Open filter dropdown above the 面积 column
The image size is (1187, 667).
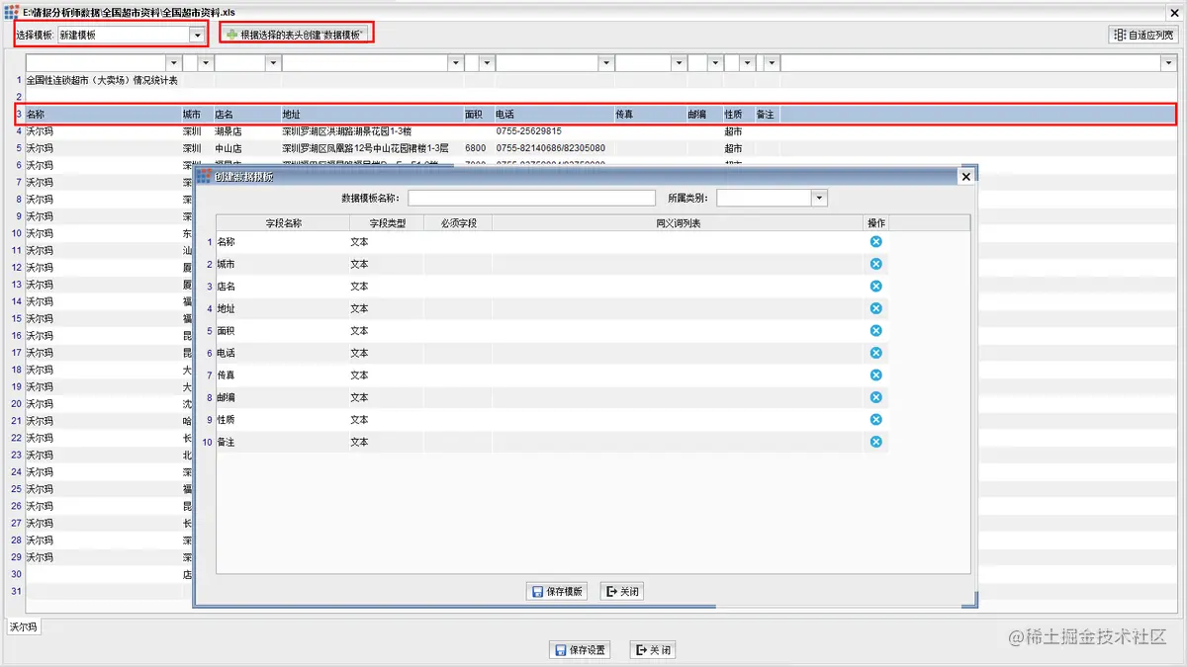coord(487,63)
